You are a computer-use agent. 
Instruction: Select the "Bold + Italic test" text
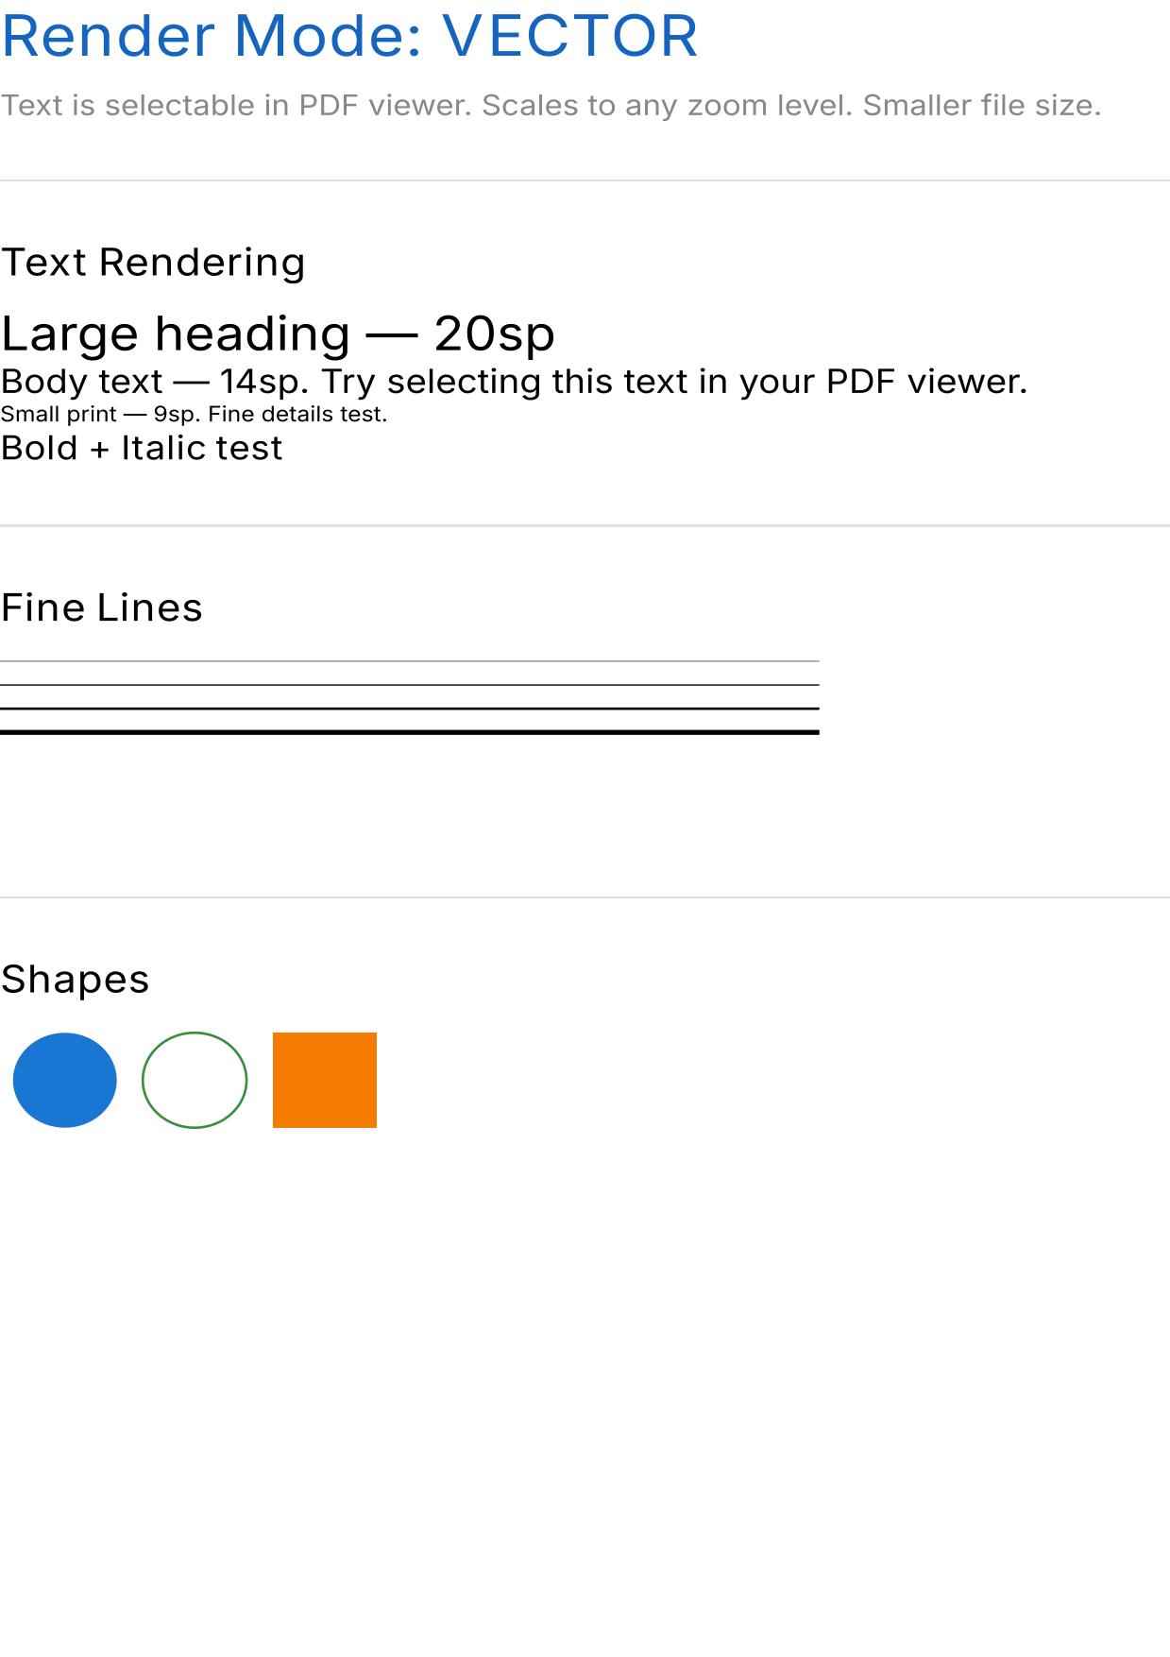tap(142, 448)
